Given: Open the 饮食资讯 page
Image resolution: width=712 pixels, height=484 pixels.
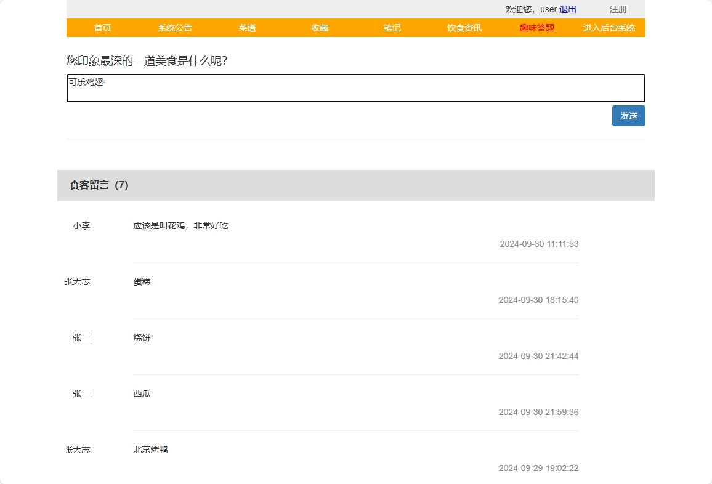Looking at the screenshot, I should 463,28.
